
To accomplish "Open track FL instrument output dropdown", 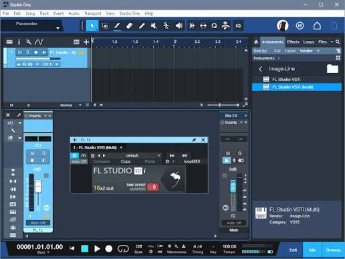I will point(37,64).
